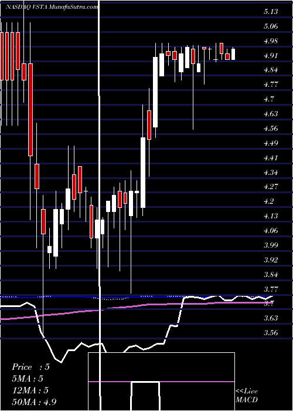This screenshot has width=293, height=411.
Task: Click the 3.7 price axis label
Action: 268,304
